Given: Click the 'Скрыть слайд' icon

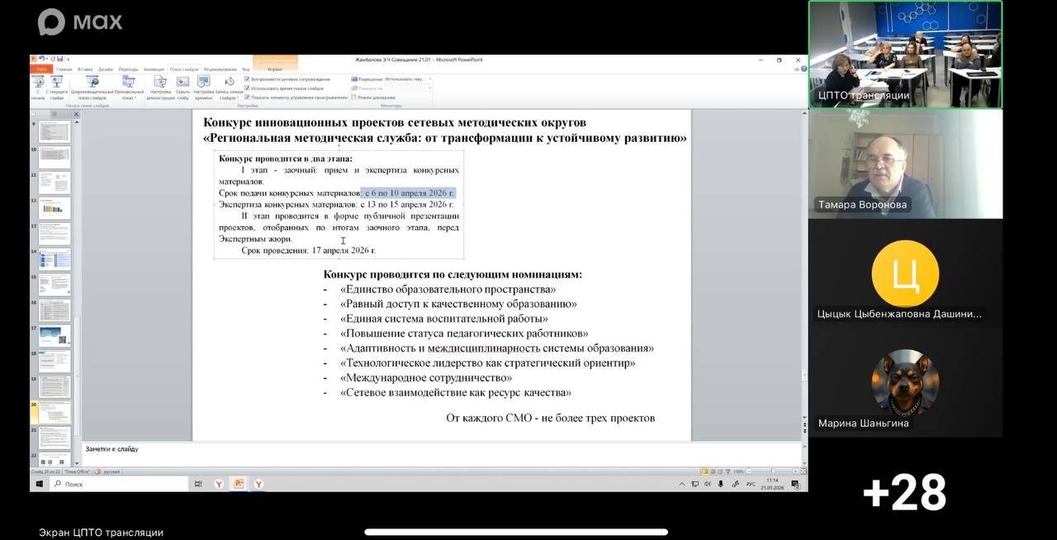Looking at the screenshot, I should pyautogui.click(x=182, y=83).
